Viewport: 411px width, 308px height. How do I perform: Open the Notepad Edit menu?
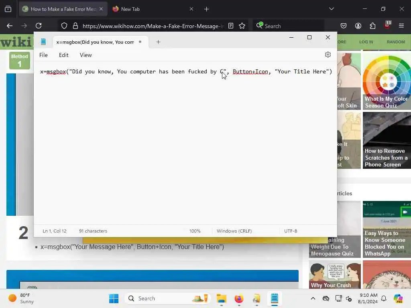pyautogui.click(x=64, y=55)
